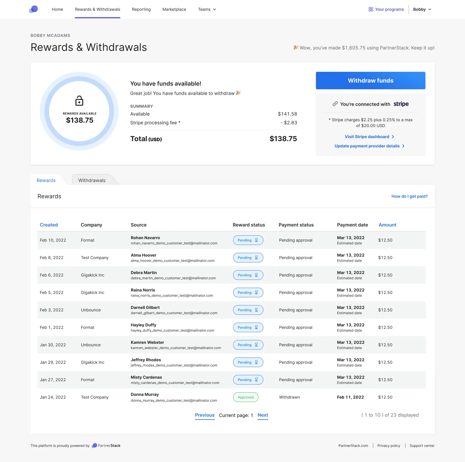
Task: Click the Total $138.75 amount in summary
Action: point(283,139)
